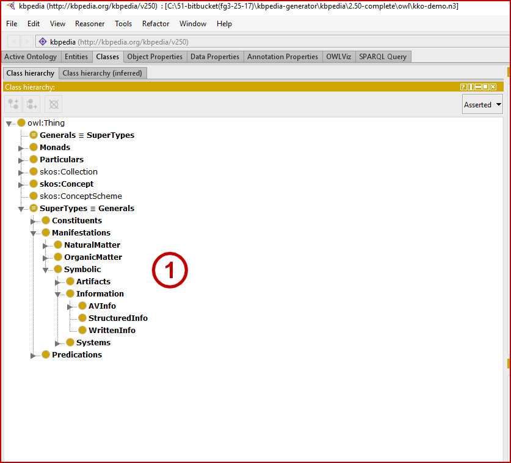Expand the skos:Collection node
Image resolution: width=511 pixels, height=463 pixels.
21,173
